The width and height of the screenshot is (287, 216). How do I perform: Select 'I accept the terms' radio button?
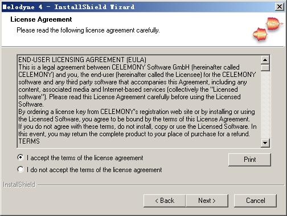20,157
